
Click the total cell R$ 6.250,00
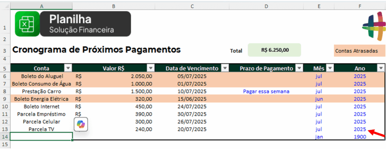(274, 50)
